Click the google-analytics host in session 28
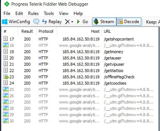This screenshot has height=131, width=160. [79, 108]
